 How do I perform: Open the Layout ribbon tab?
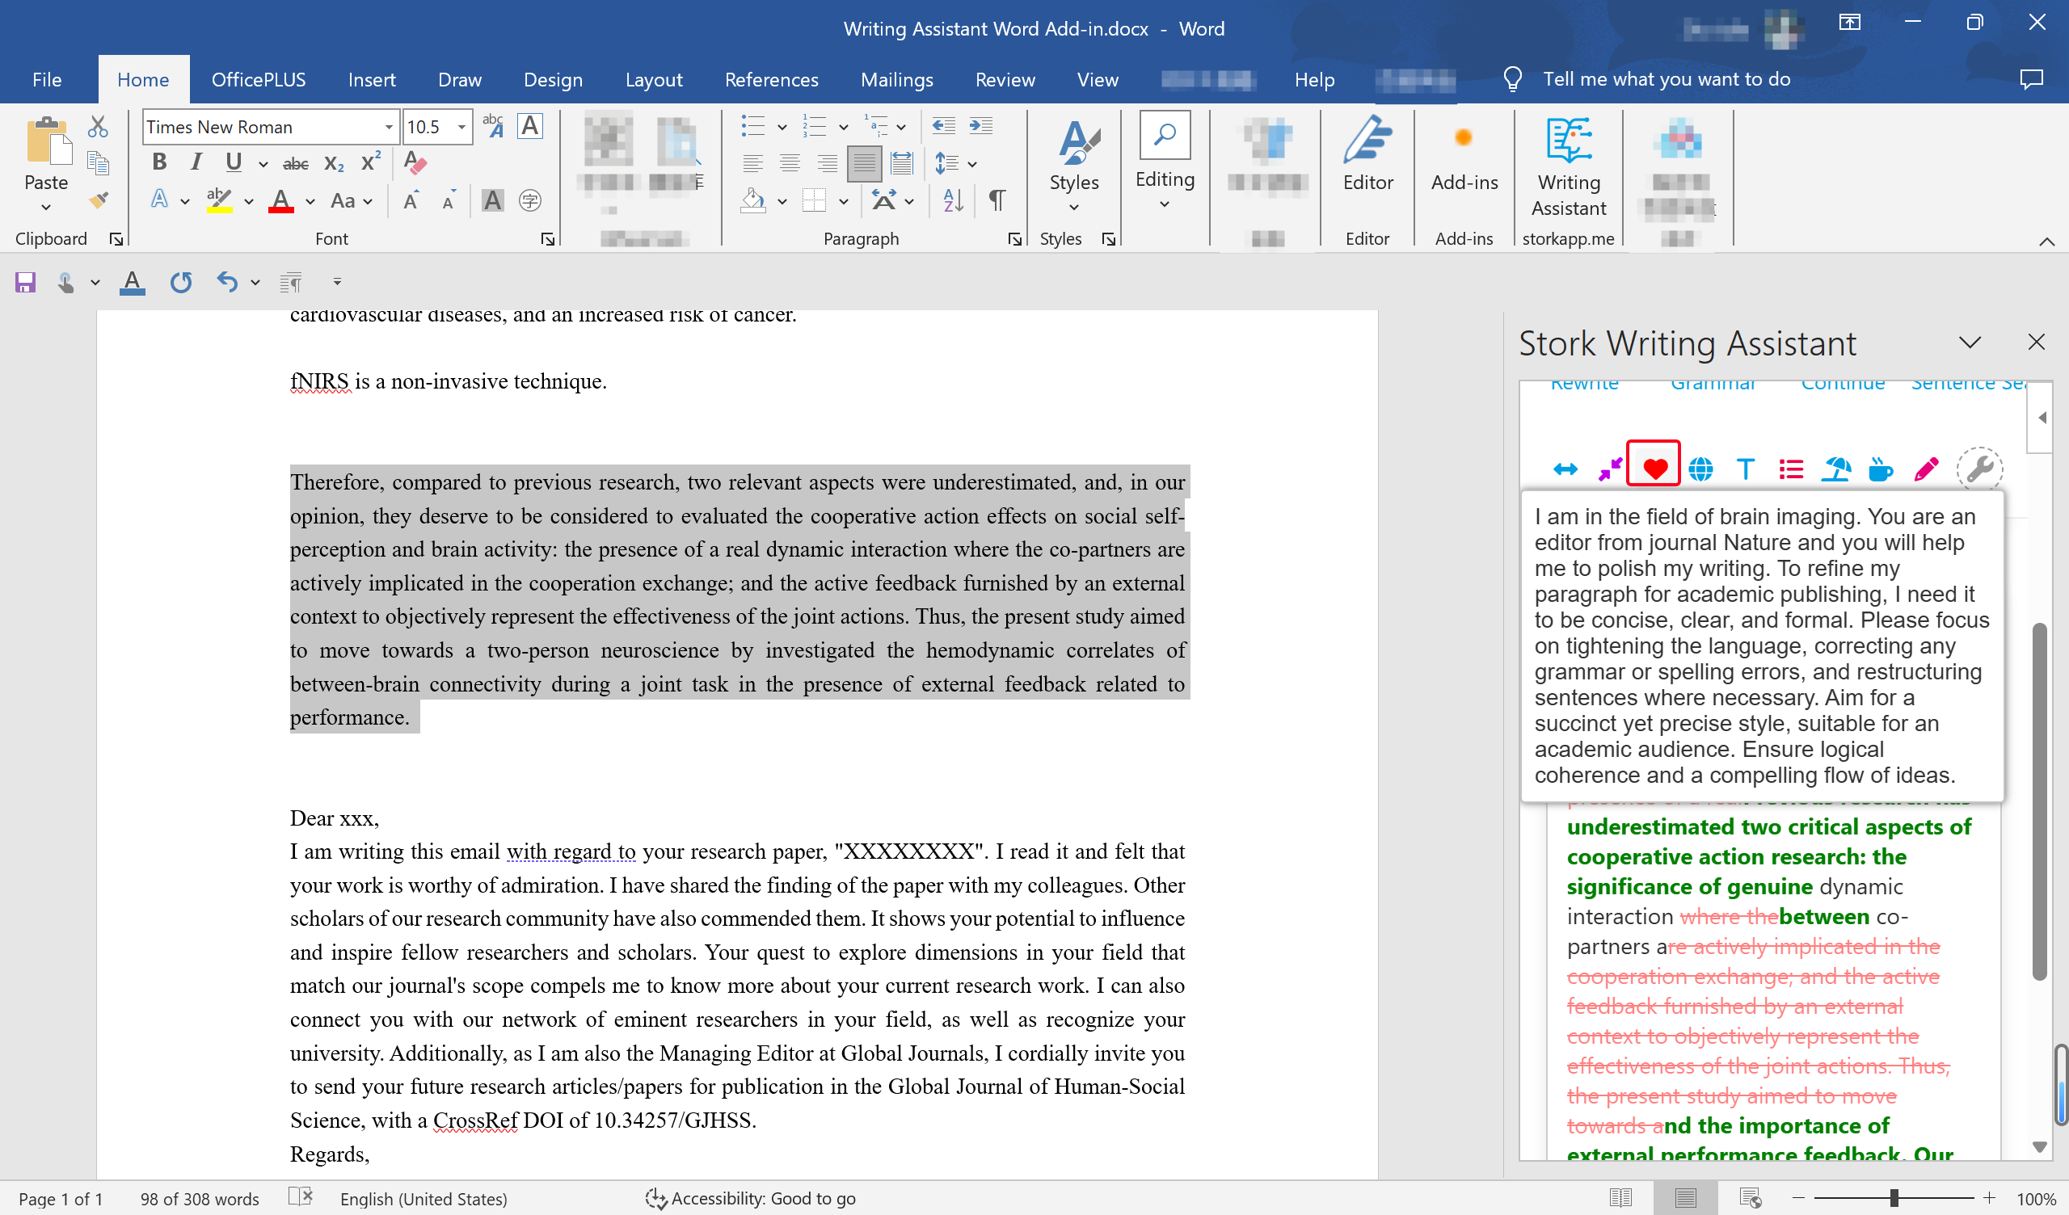click(x=654, y=80)
